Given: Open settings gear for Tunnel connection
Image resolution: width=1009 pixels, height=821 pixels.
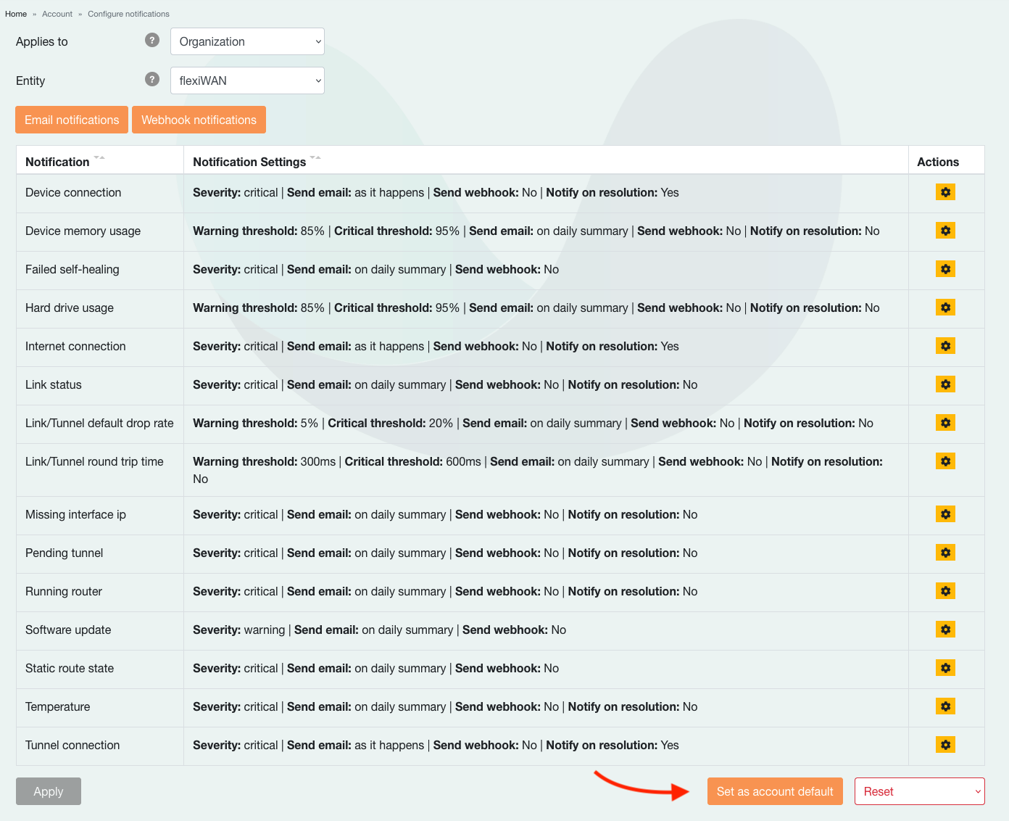Looking at the screenshot, I should pos(945,745).
